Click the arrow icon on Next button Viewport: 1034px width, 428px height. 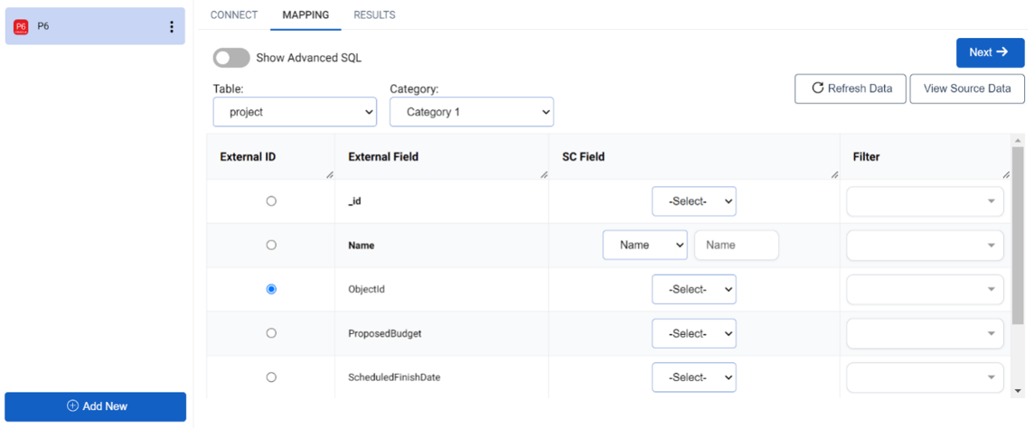(x=1001, y=52)
